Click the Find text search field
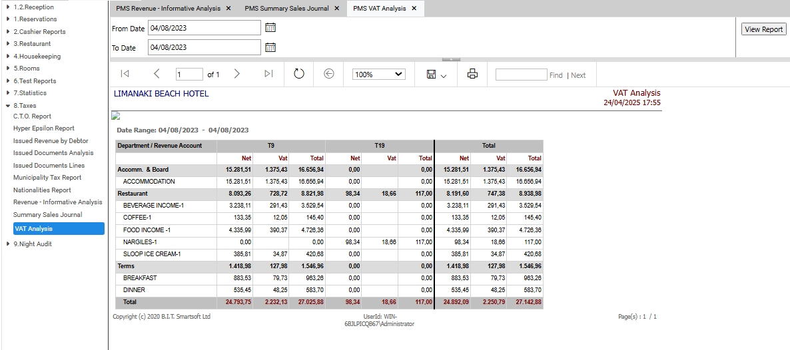 click(x=521, y=75)
